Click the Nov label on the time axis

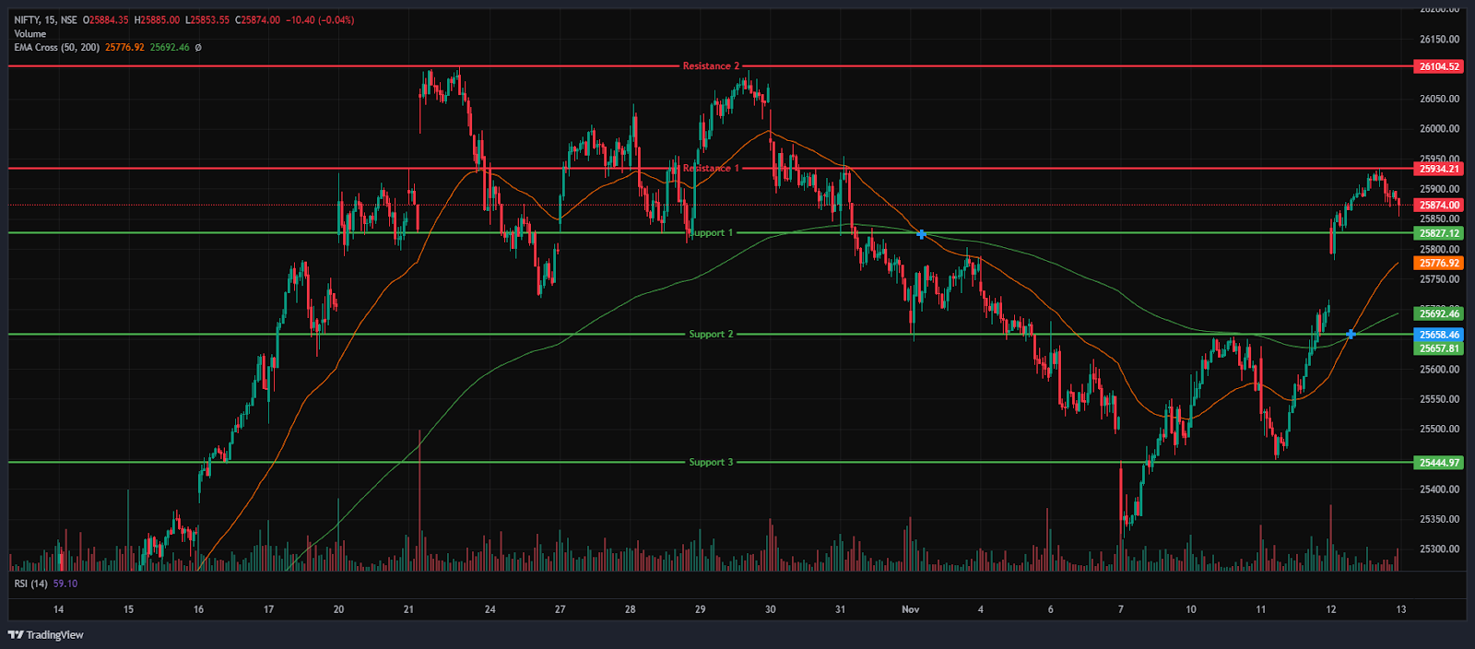tap(911, 609)
